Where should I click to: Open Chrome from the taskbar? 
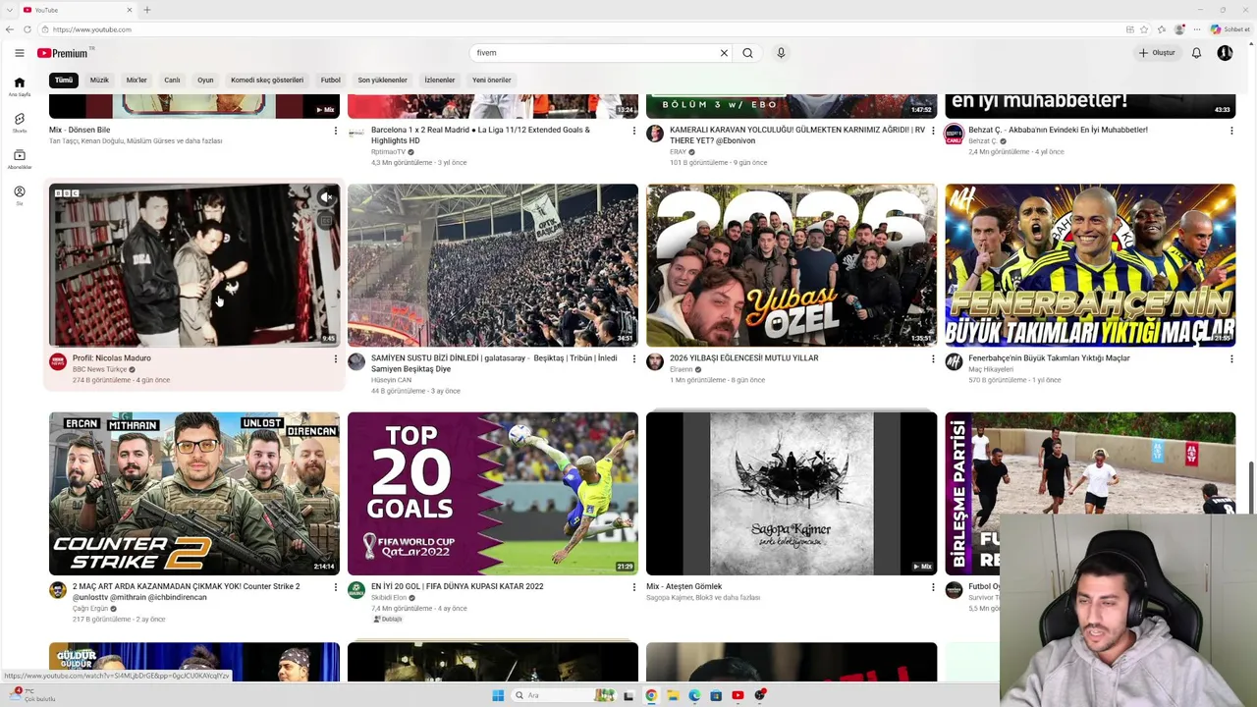[x=651, y=695]
